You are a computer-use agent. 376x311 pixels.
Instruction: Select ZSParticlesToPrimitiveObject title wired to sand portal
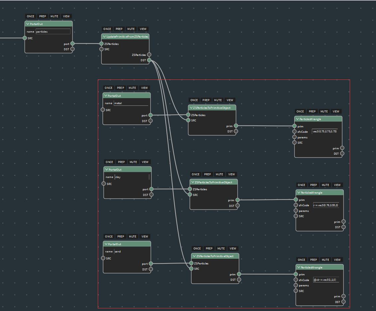pyautogui.click(x=215, y=256)
